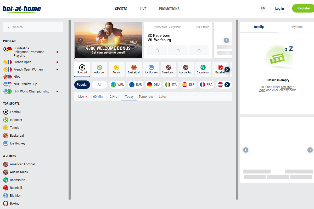Filter by EUR region
Viewport: 314px width, 209px height.
point(136,85)
